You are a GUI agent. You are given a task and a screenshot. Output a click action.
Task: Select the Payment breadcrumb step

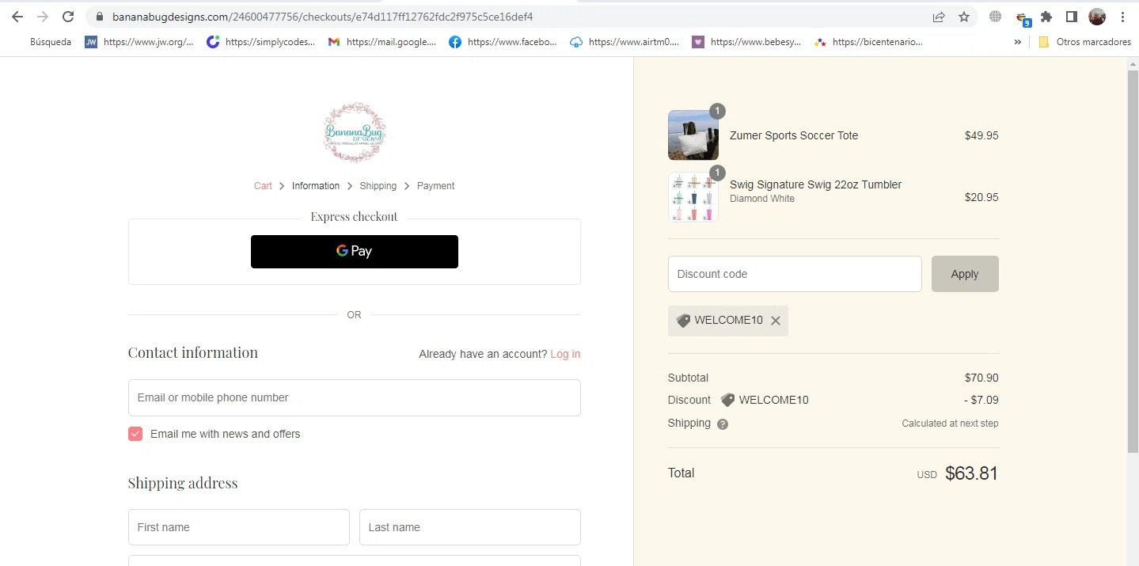[x=436, y=186]
